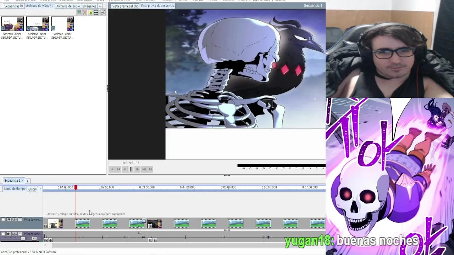Expand the arrow next to Guión tab
The width and height of the screenshot is (454, 255).
coord(40,189)
